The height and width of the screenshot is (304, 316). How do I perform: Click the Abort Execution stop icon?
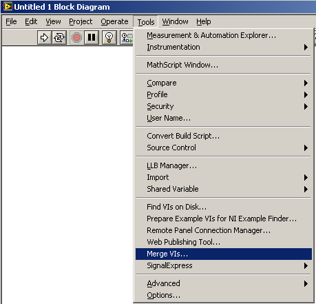pos(76,37)
